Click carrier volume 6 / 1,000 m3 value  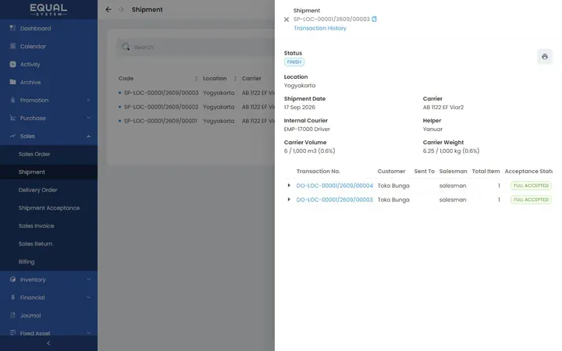(x=309, y=151)
